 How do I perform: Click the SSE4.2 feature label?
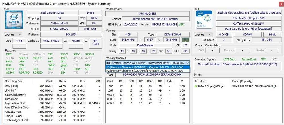pos(37,58)
